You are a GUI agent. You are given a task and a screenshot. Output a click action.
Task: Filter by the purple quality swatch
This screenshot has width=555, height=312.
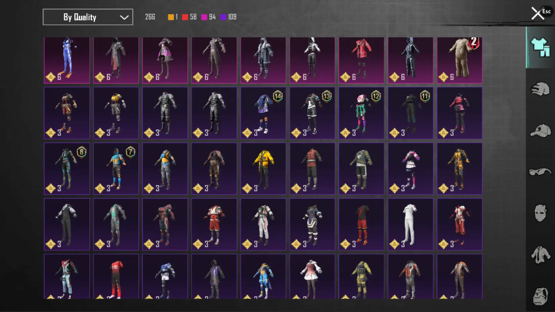223,17
